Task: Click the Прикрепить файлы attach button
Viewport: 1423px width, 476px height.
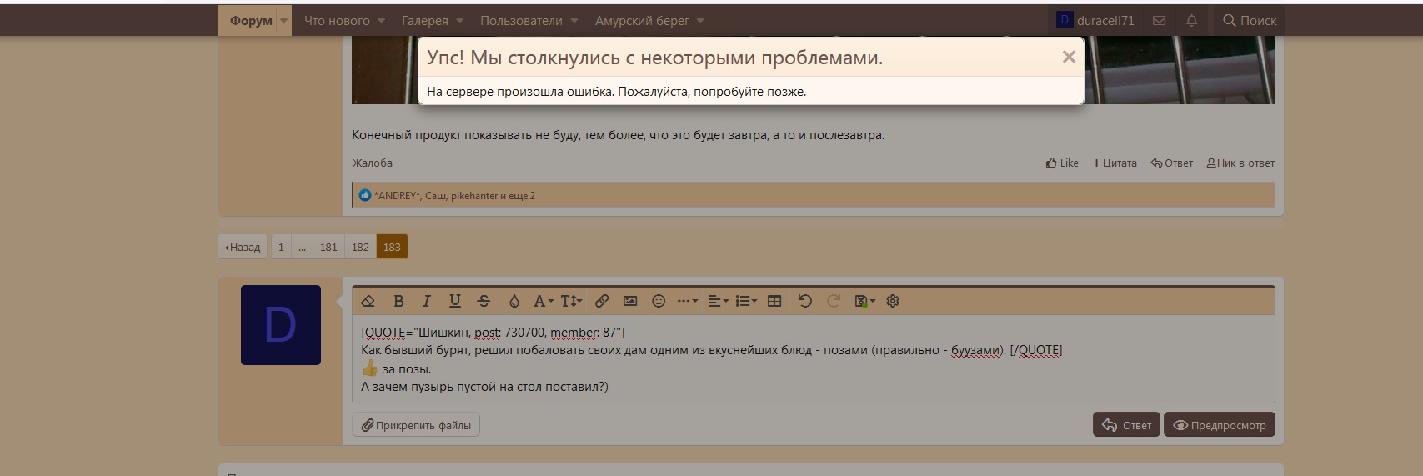Action: (x=416, y=425)
